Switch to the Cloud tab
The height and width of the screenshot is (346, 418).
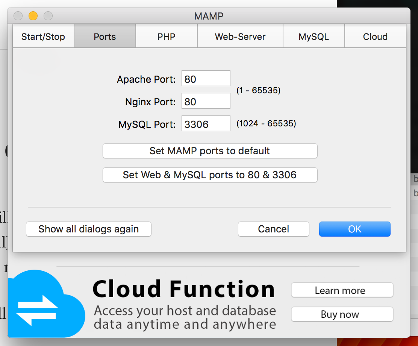375,36
